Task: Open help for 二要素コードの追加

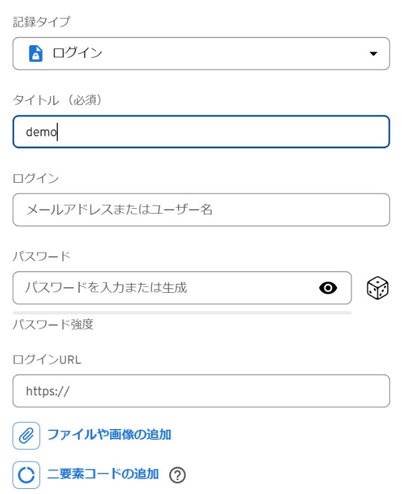Action: click(177, 475)
